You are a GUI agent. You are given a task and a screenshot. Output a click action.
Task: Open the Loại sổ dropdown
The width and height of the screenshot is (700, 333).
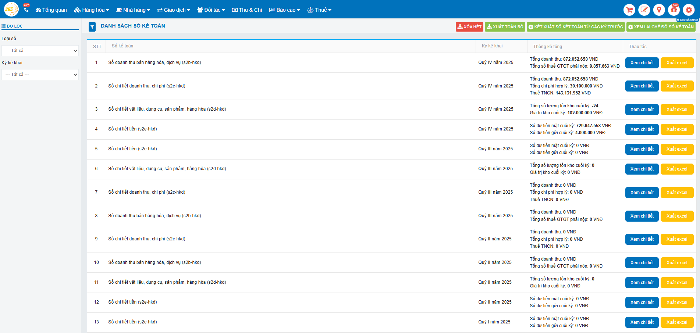tap(40, 51)
